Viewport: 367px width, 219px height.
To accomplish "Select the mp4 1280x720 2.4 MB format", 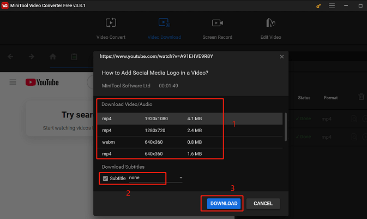I will pyautogui.click(x=190, y=131).
